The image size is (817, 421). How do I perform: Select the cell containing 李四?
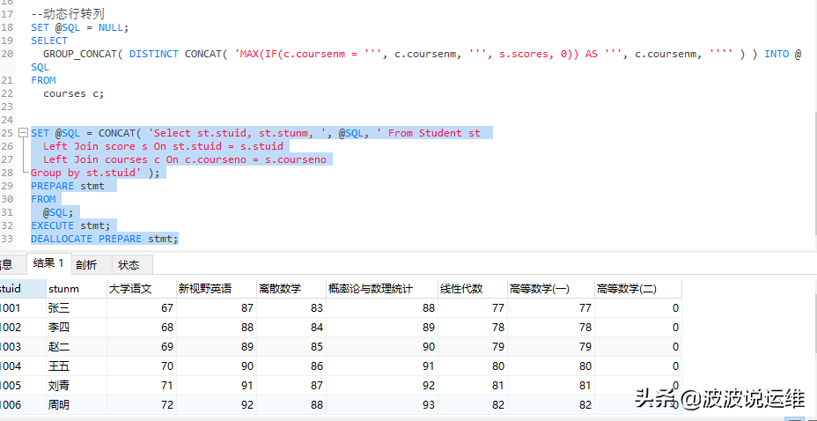pos(77,328)
